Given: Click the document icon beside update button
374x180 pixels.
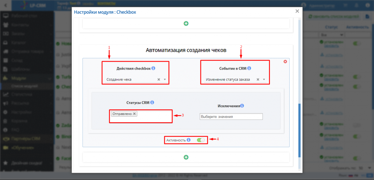Looking at the screenshot, I should click(x=368, y=17).
